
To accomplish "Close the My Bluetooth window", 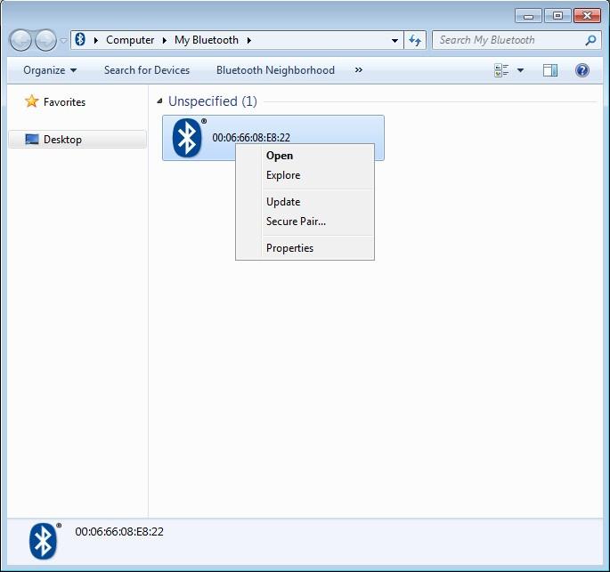I will tap(587, 16).
